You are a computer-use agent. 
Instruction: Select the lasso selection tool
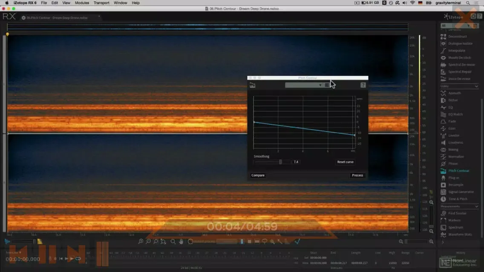coord(265,242)
